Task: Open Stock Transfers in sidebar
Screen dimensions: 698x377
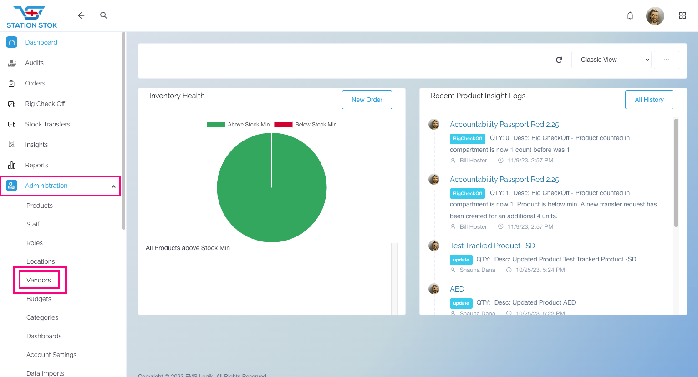Action: coord(47,124)
